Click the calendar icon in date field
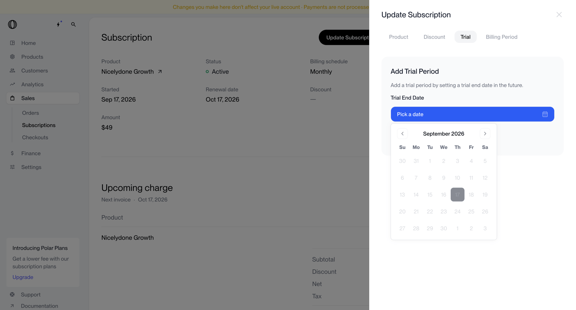The height and width of the screenshot is (310, 576). (x=545, y=114)
